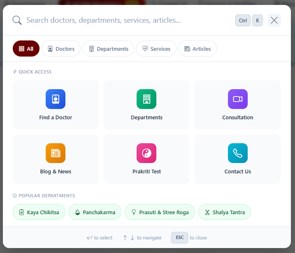Viewport: 295px width, 253px height.
Task: Select the All filter tab
Action: [x=26, y=49]
